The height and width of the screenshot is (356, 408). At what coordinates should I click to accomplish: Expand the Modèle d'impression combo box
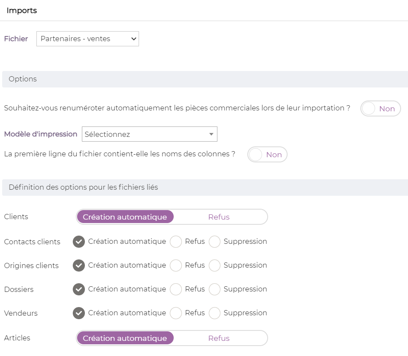[149, 134]
